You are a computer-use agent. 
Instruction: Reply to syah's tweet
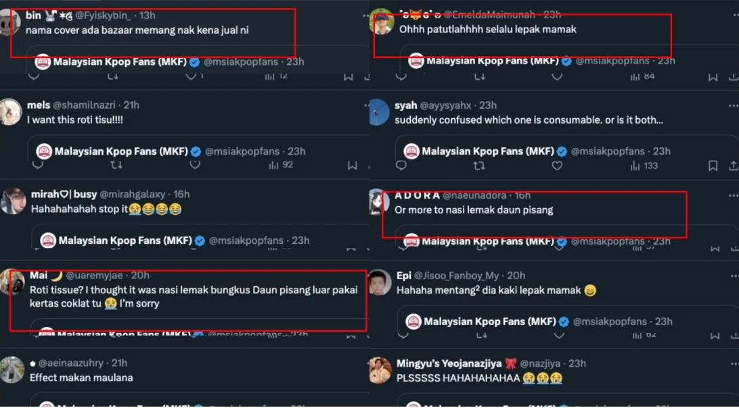pyautogui.click(x=401, y=165)
